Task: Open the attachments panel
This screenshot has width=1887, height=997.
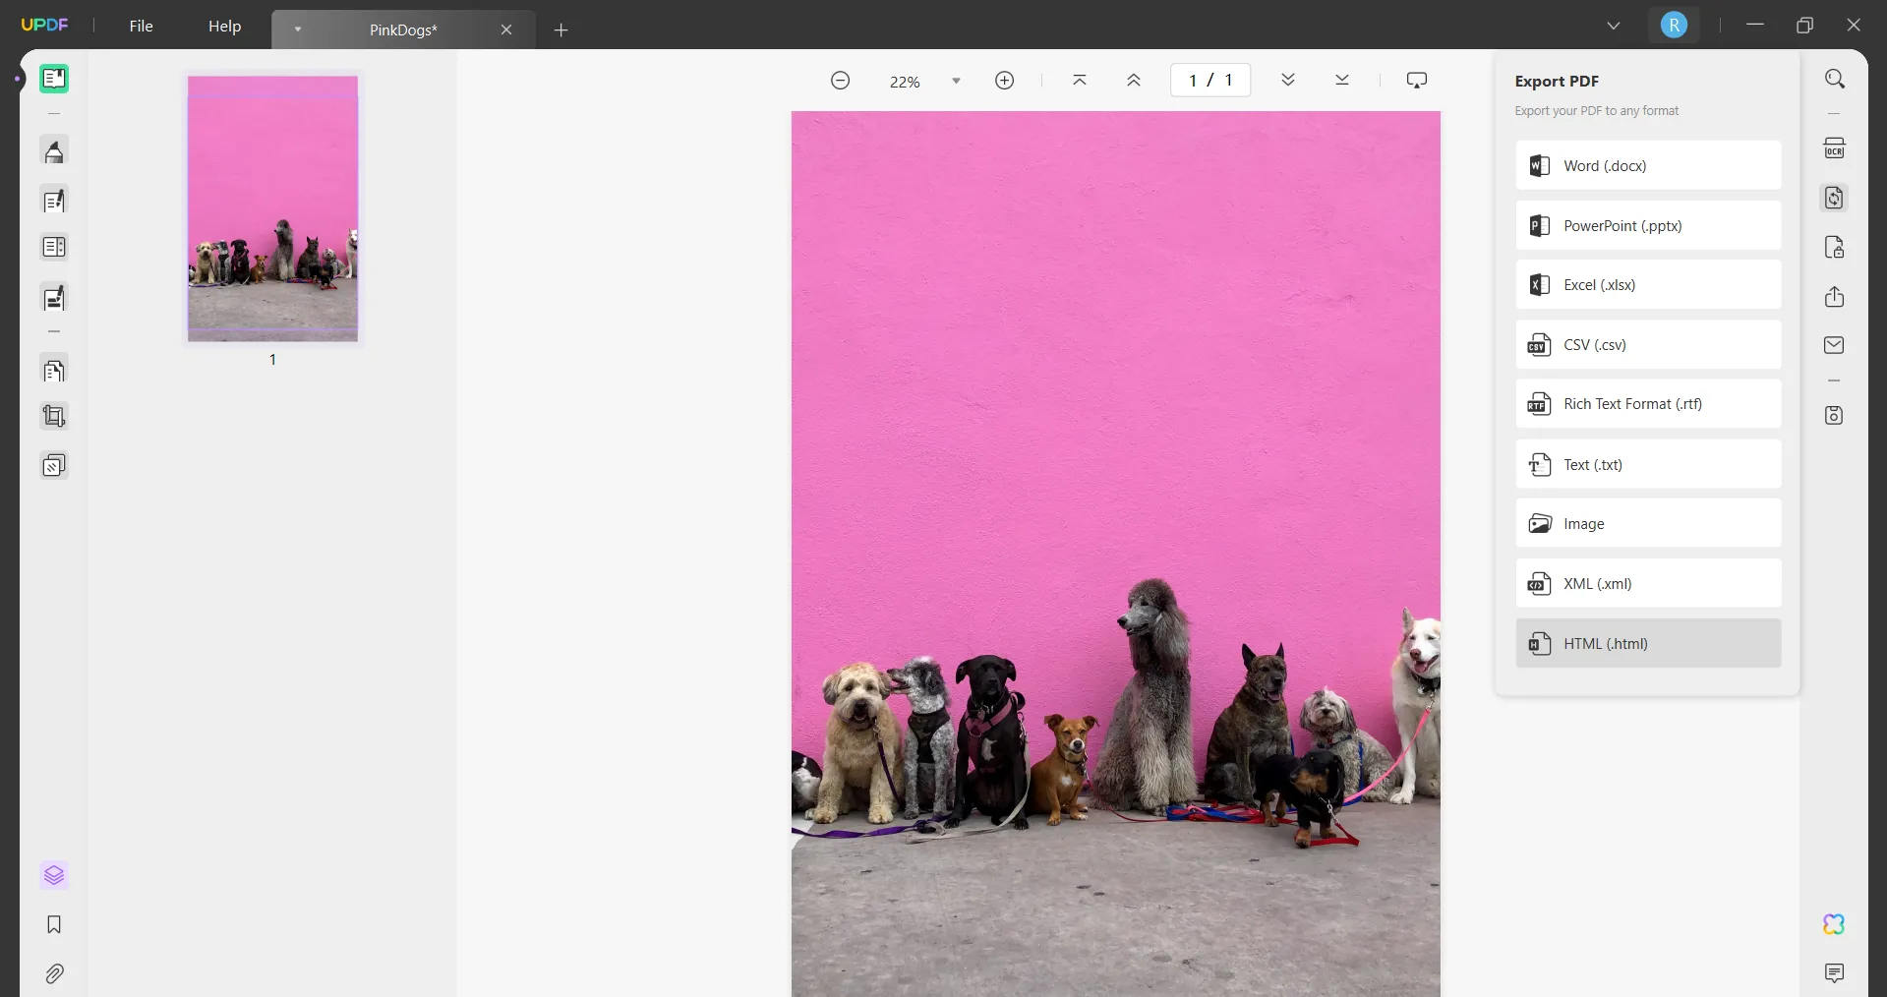Action: 54,974
